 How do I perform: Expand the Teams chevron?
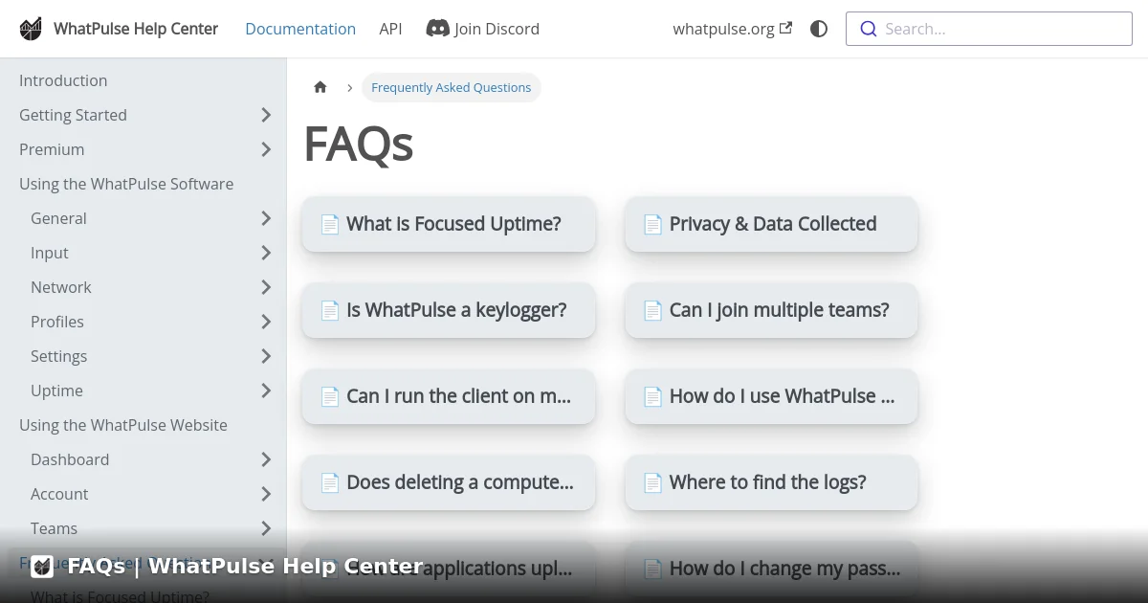tap(266, 528)
